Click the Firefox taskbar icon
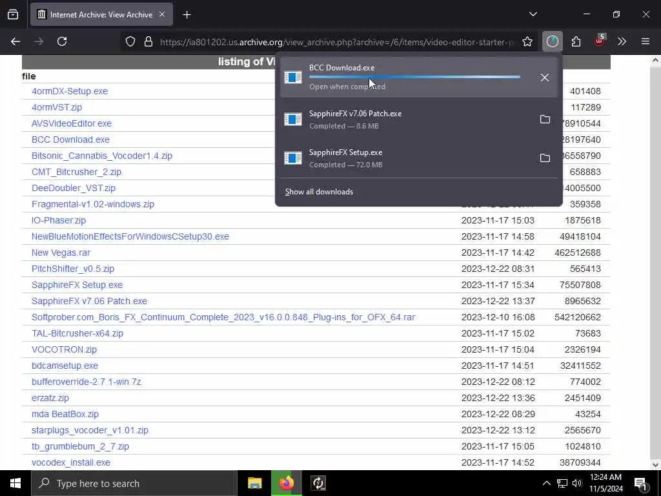 pos(286,483)
